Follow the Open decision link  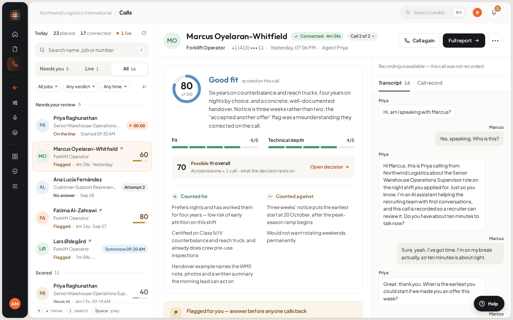click(x=330, y=167)
